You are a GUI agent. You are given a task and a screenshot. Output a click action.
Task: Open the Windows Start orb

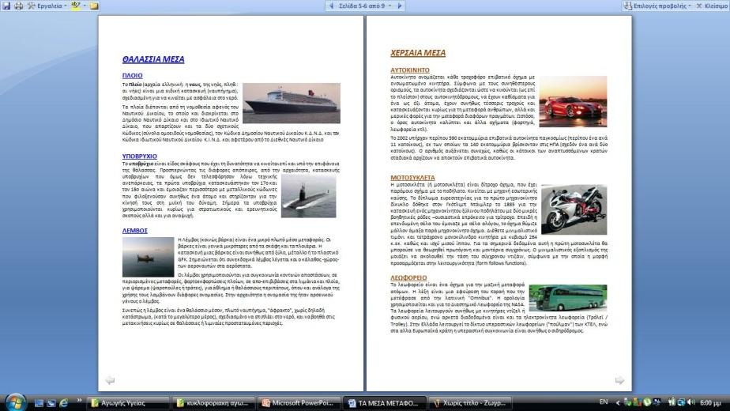tap(15, 402)
